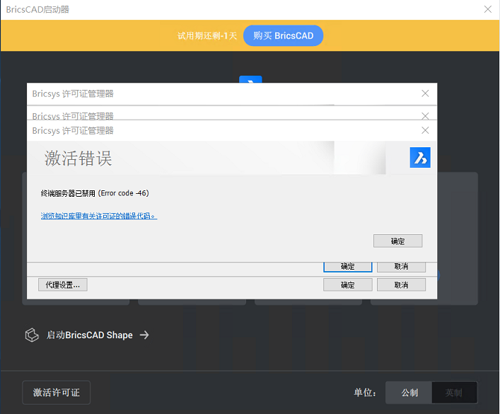Screen dimensions: 500x414
Task: Click the BricsCAD logo in the error dialog
Action: point(420,157)
